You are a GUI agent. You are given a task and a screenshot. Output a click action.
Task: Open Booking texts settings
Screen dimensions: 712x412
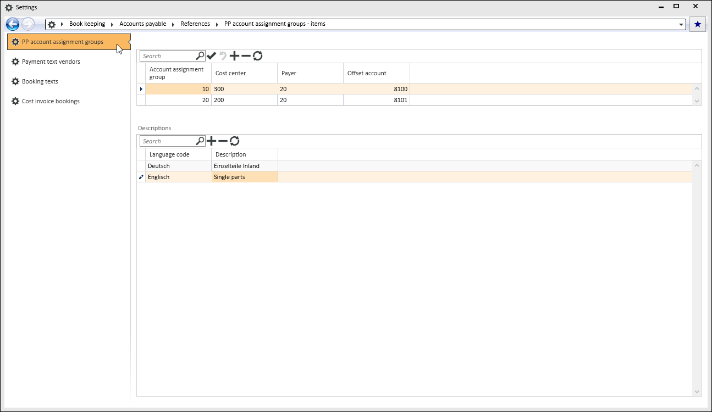[40, 81]
